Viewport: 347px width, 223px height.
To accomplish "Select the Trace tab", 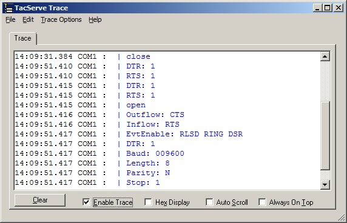I will [23, 38].
